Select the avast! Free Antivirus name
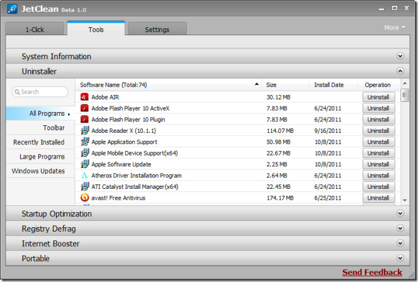The height and width of the screenshot is (282, 418). tap(118, 198)
